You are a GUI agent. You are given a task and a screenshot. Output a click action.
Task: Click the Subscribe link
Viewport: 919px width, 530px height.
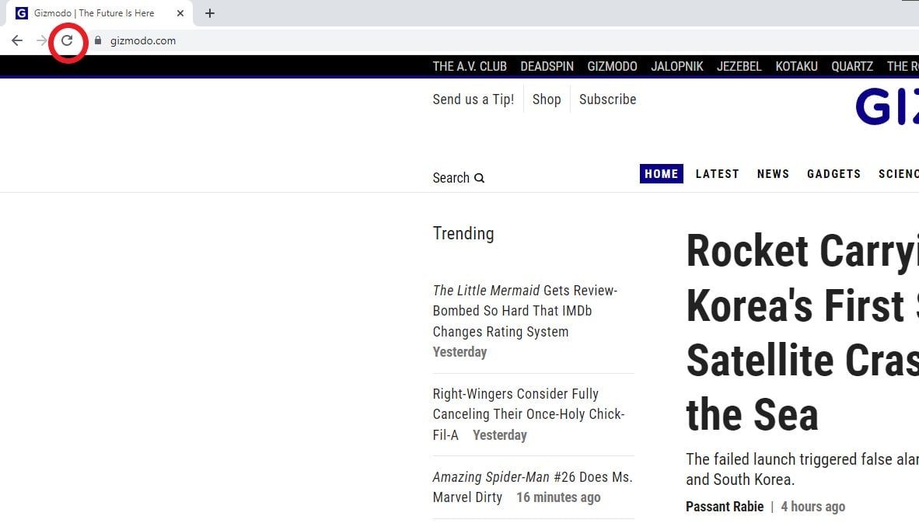tap(607, 99)
